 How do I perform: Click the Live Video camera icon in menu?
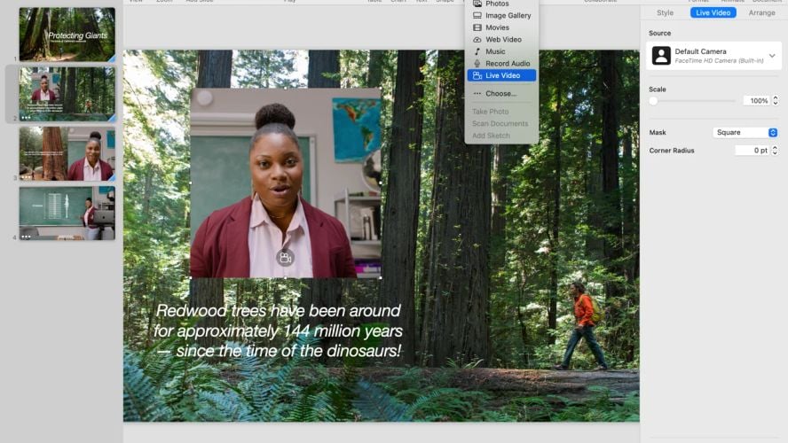pos(477,76)
